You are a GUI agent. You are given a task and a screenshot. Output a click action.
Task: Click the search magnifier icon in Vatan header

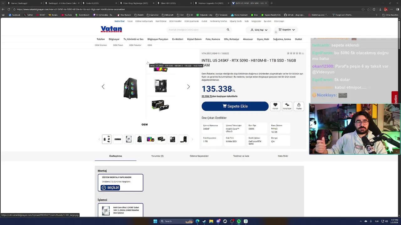click(x=228, y=30)
